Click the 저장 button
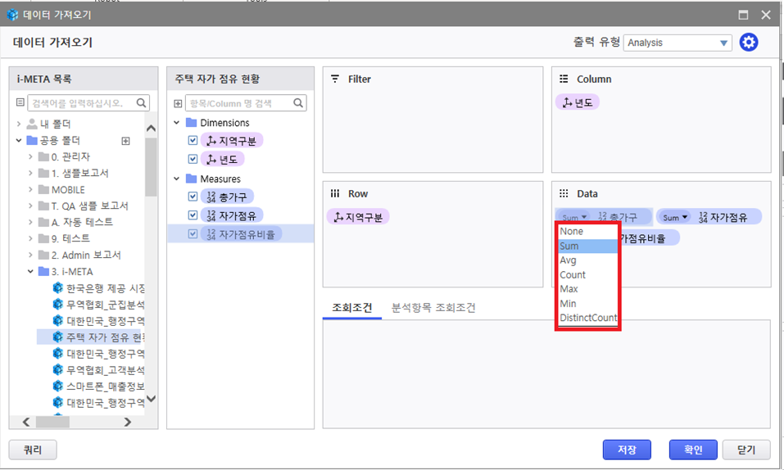The height and width of the screenshot is (470, 784). 627,450
